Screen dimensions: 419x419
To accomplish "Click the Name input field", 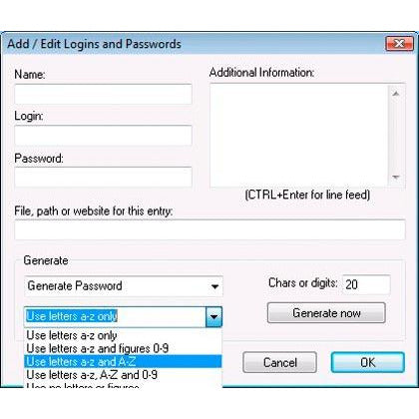I will coord(103,94).
